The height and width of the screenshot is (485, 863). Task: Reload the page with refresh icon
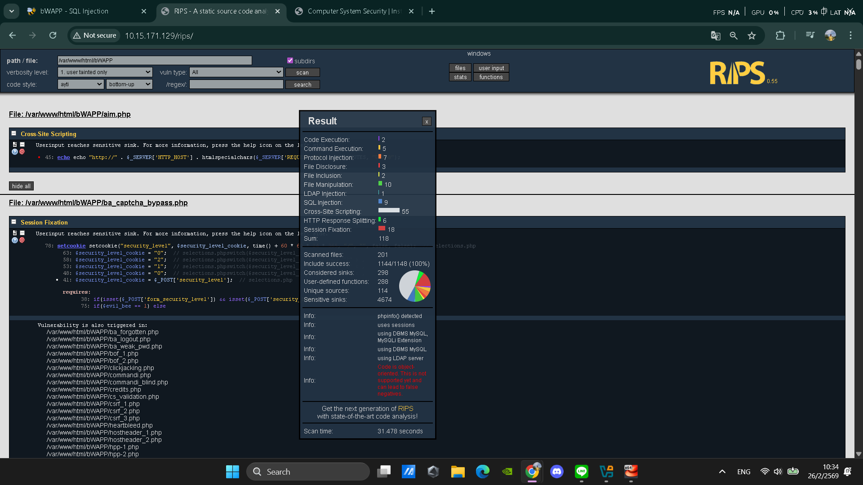pyautogui.click(x=53, y=35)
